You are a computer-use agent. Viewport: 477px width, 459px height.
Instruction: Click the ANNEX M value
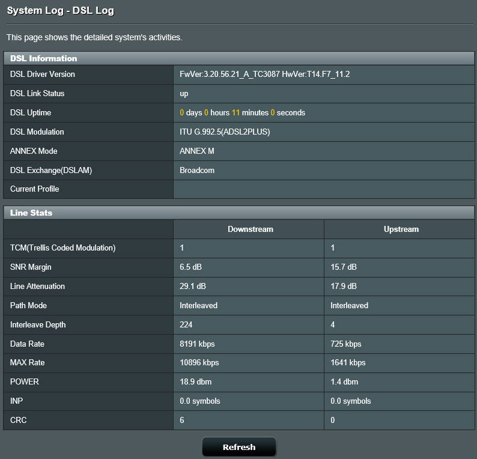click(x=197, y=151)
